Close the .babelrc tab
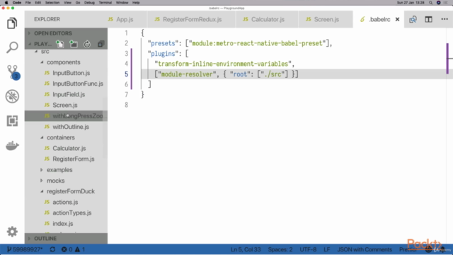The width and height of the screenshot is (453, 255). 397,19
